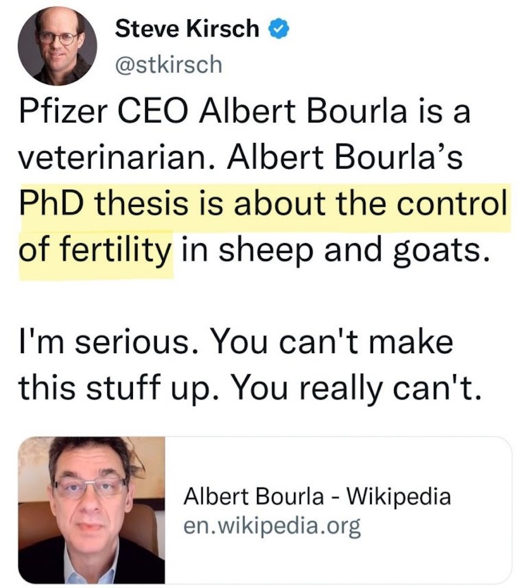Click the phrase 'You really can't.'
The image size is (527, 588).
[x=367, y=388]
